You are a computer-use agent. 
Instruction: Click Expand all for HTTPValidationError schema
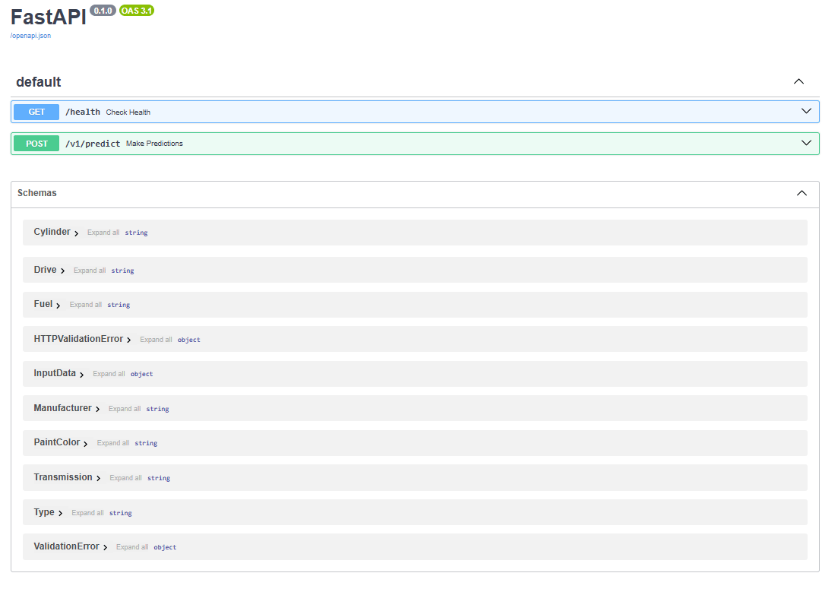(x=156, y=340)
